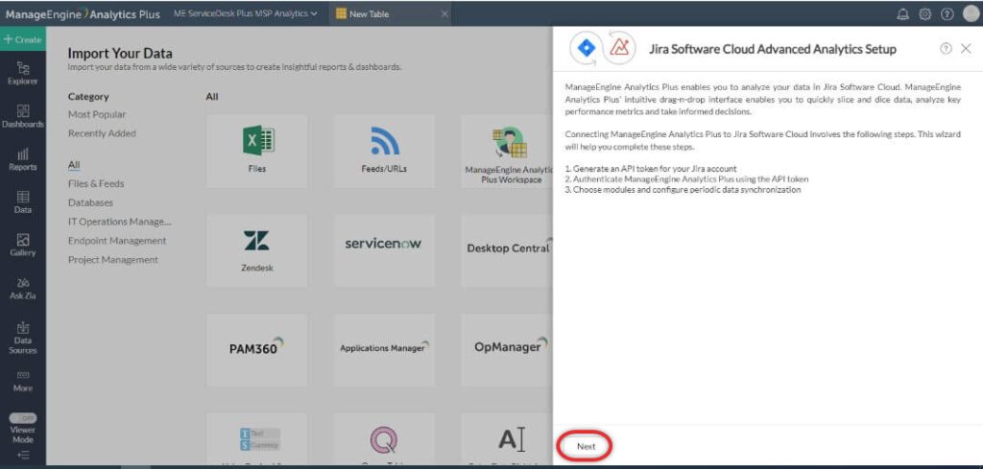Choose the Applications Manager tile
Viewport: 983px width, 469px height.
coord(384,350)
